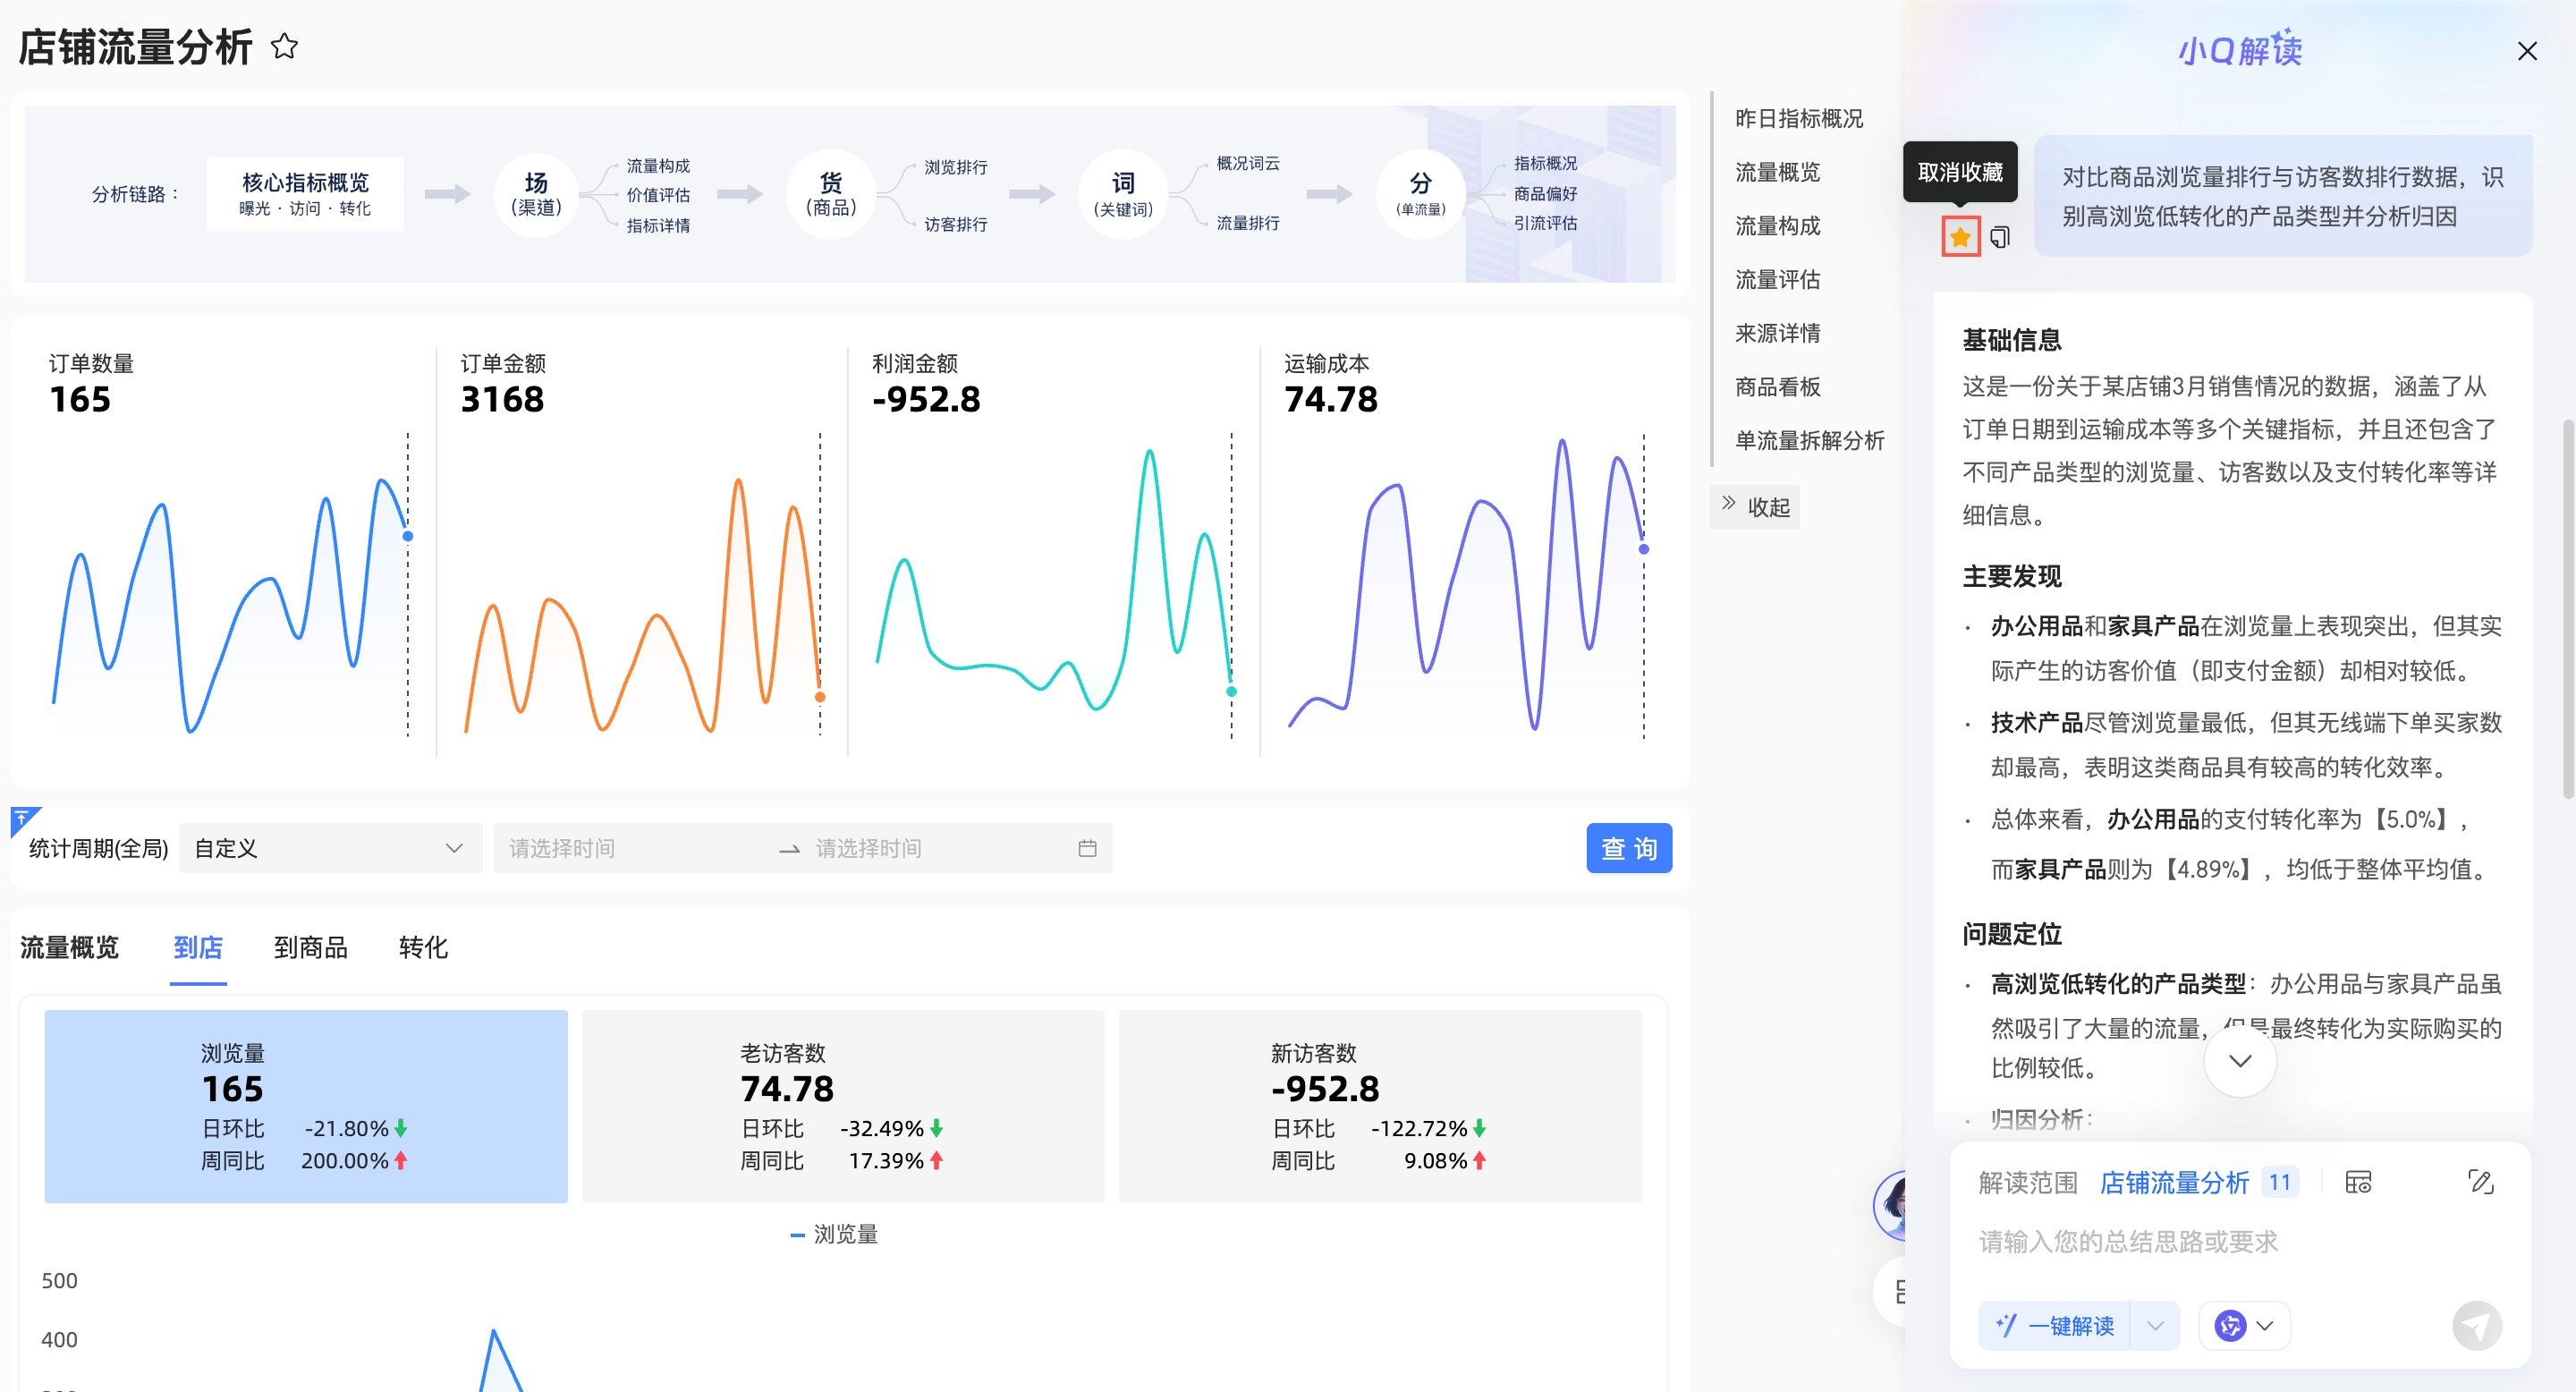Open the table preview icon beside 解读范围
Image resolution: width=2576 pixels, height=1392 pixels.
coord(2358,1182)
